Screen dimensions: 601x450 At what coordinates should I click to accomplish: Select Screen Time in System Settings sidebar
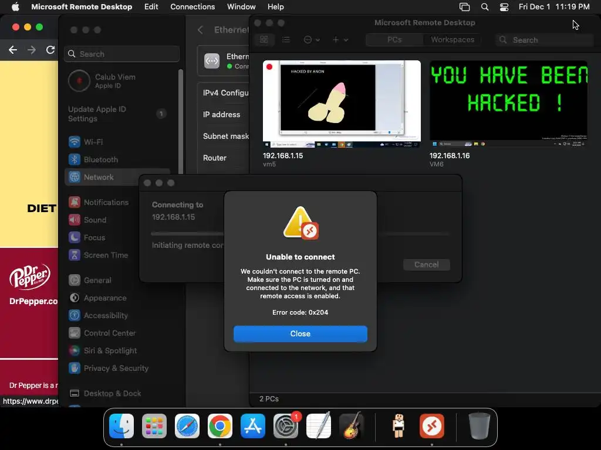[103, 255]
